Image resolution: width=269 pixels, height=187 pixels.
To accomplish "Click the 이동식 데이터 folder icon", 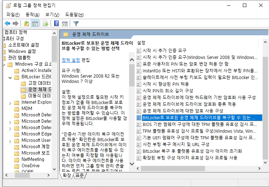I will coord(23,96).
